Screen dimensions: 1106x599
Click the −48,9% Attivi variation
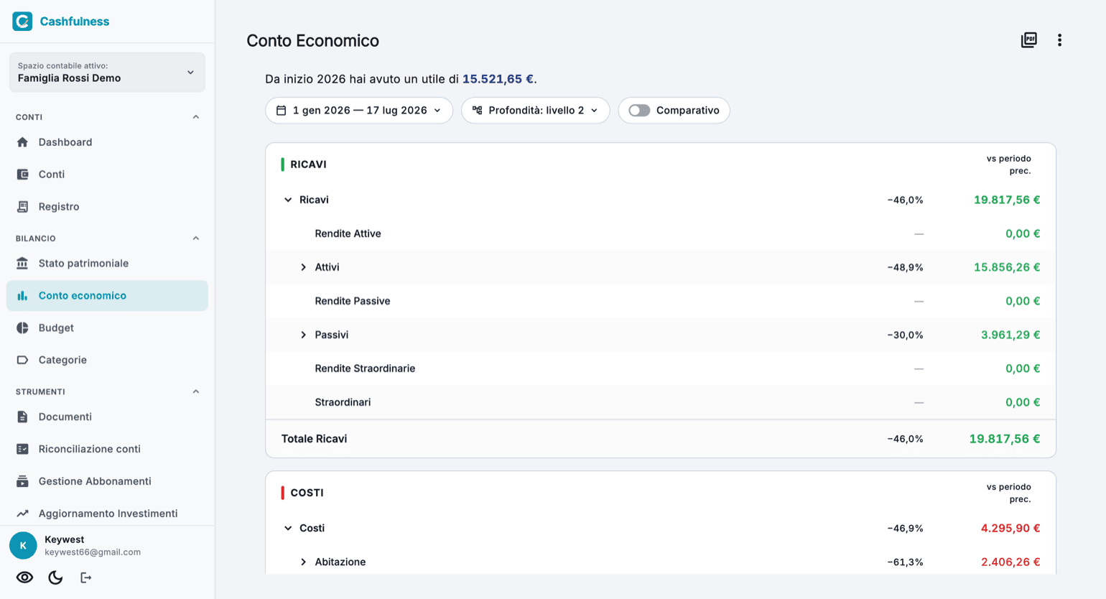pyautogui.click(x=905, y=267)
